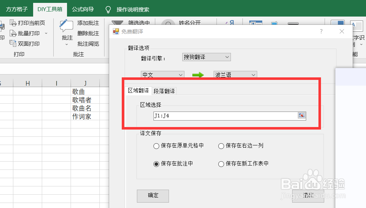Select the 双面打印 duplex print icon
The image size is (366, 208).
click(13, 43)
